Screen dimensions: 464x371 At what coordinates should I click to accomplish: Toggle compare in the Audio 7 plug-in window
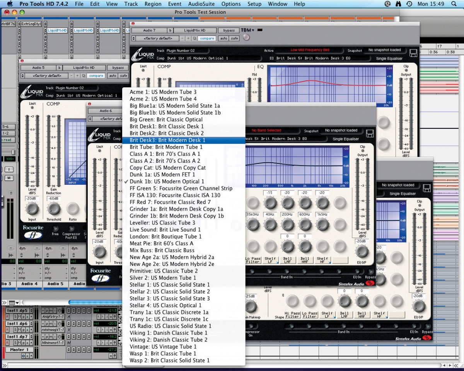(207, 39)
